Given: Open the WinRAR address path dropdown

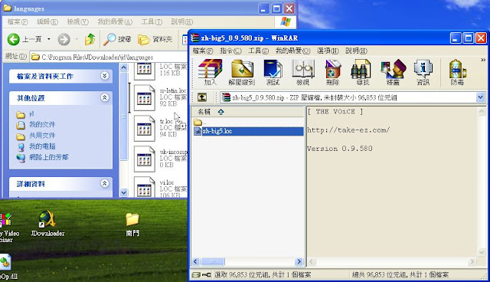Looking at the screenshot, I should [480, 97].
